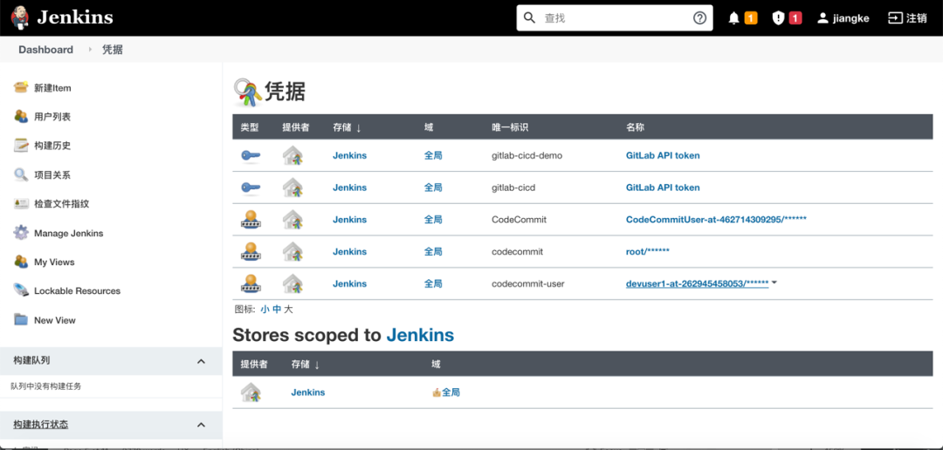
Task: Collapse the 构建执行状态 panel chevron
Action: pos(202,425)
